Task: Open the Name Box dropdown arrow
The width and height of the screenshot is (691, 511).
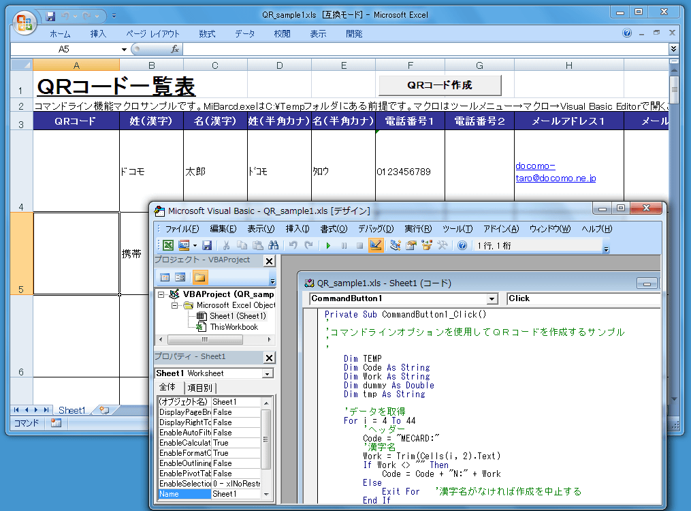Action: click(x=124, y=49)
